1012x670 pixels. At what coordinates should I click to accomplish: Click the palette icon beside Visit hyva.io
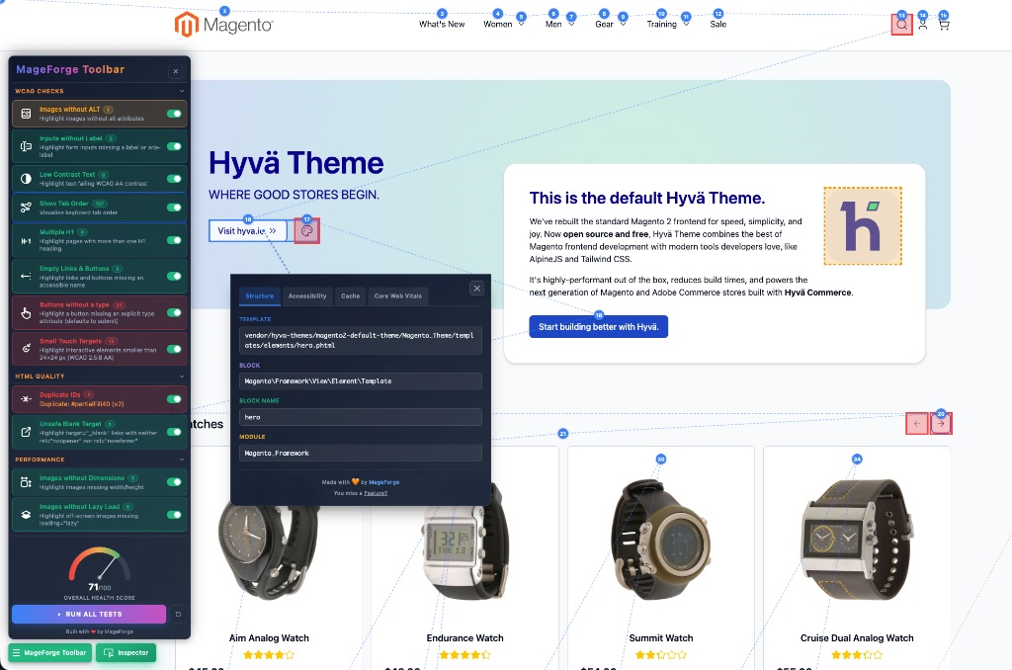click(x=306, y=231)
